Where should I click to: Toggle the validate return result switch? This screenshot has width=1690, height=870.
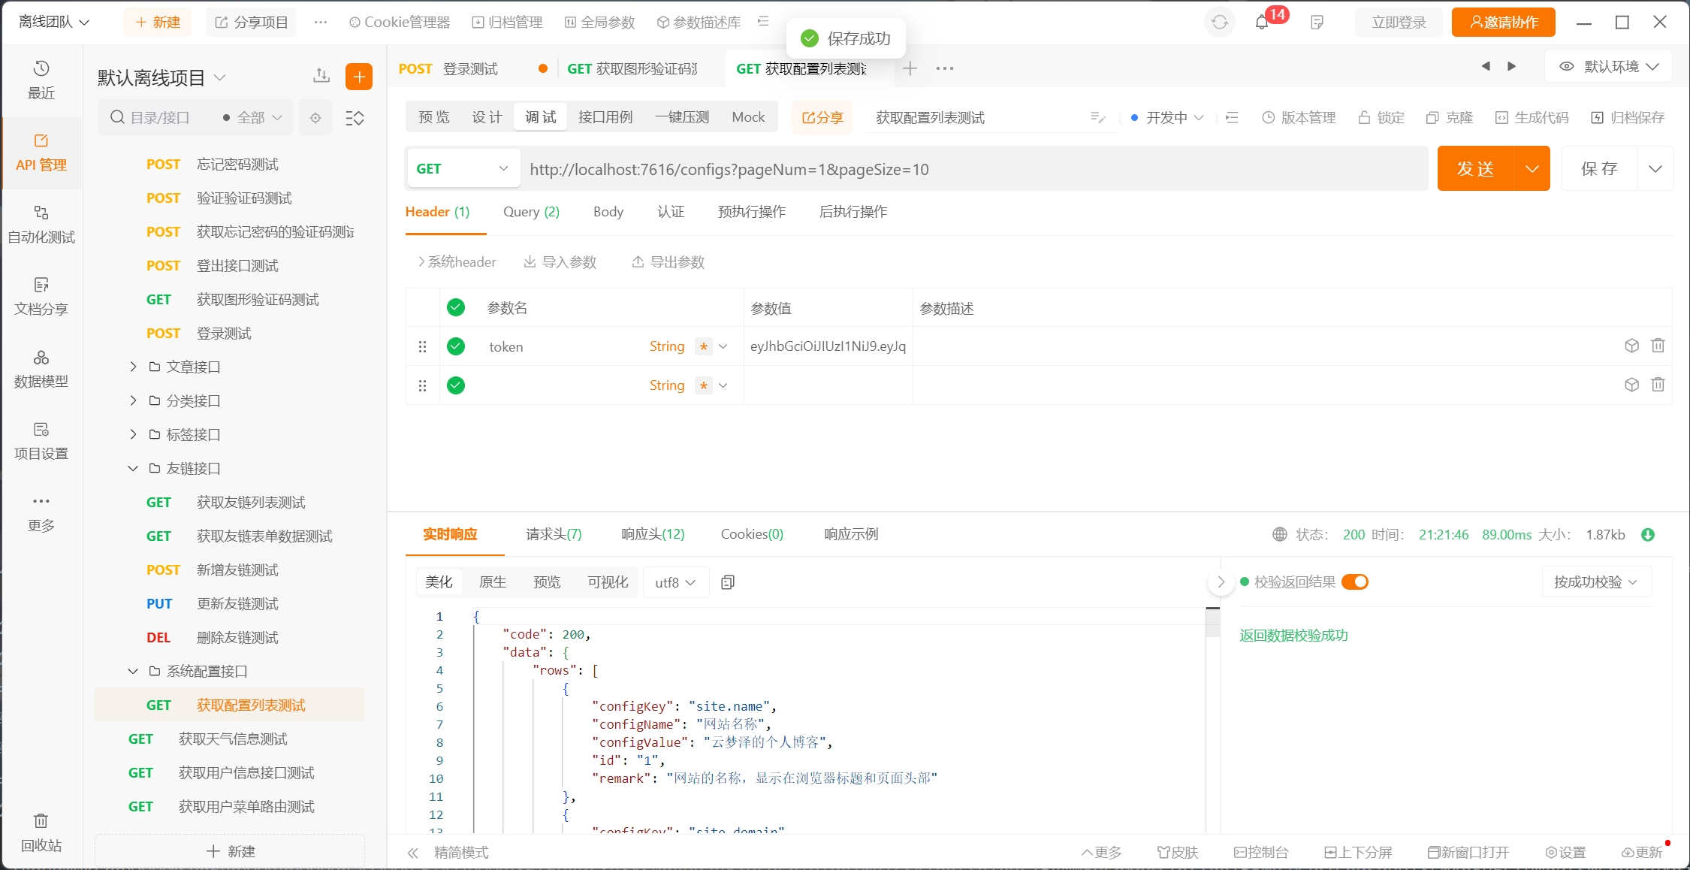1355,582
